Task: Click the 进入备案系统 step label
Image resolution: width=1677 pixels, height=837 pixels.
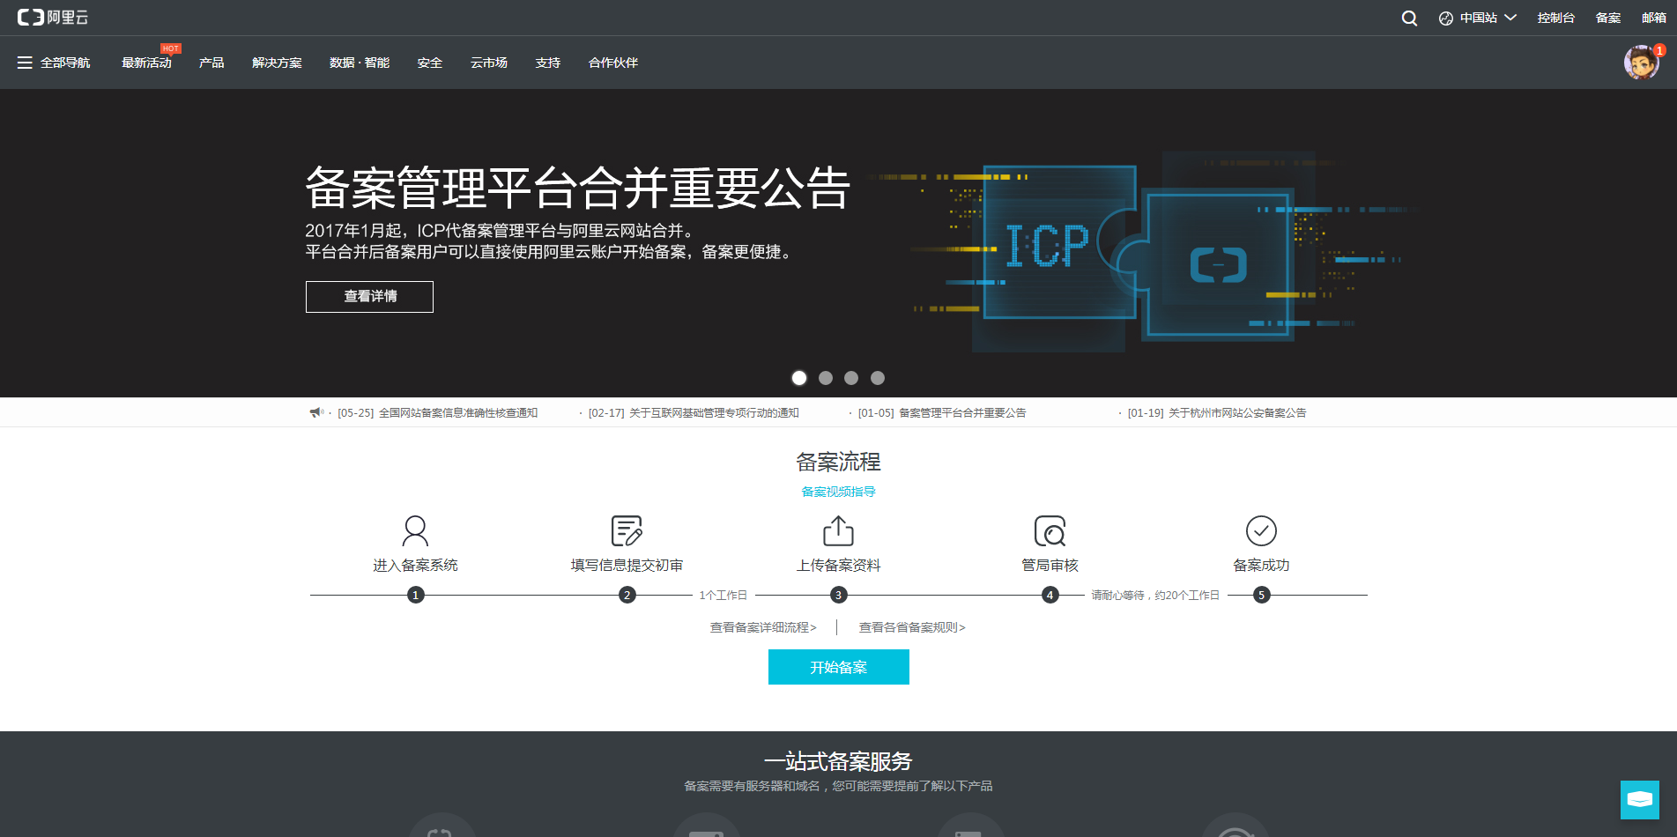Action: [415, 566]
